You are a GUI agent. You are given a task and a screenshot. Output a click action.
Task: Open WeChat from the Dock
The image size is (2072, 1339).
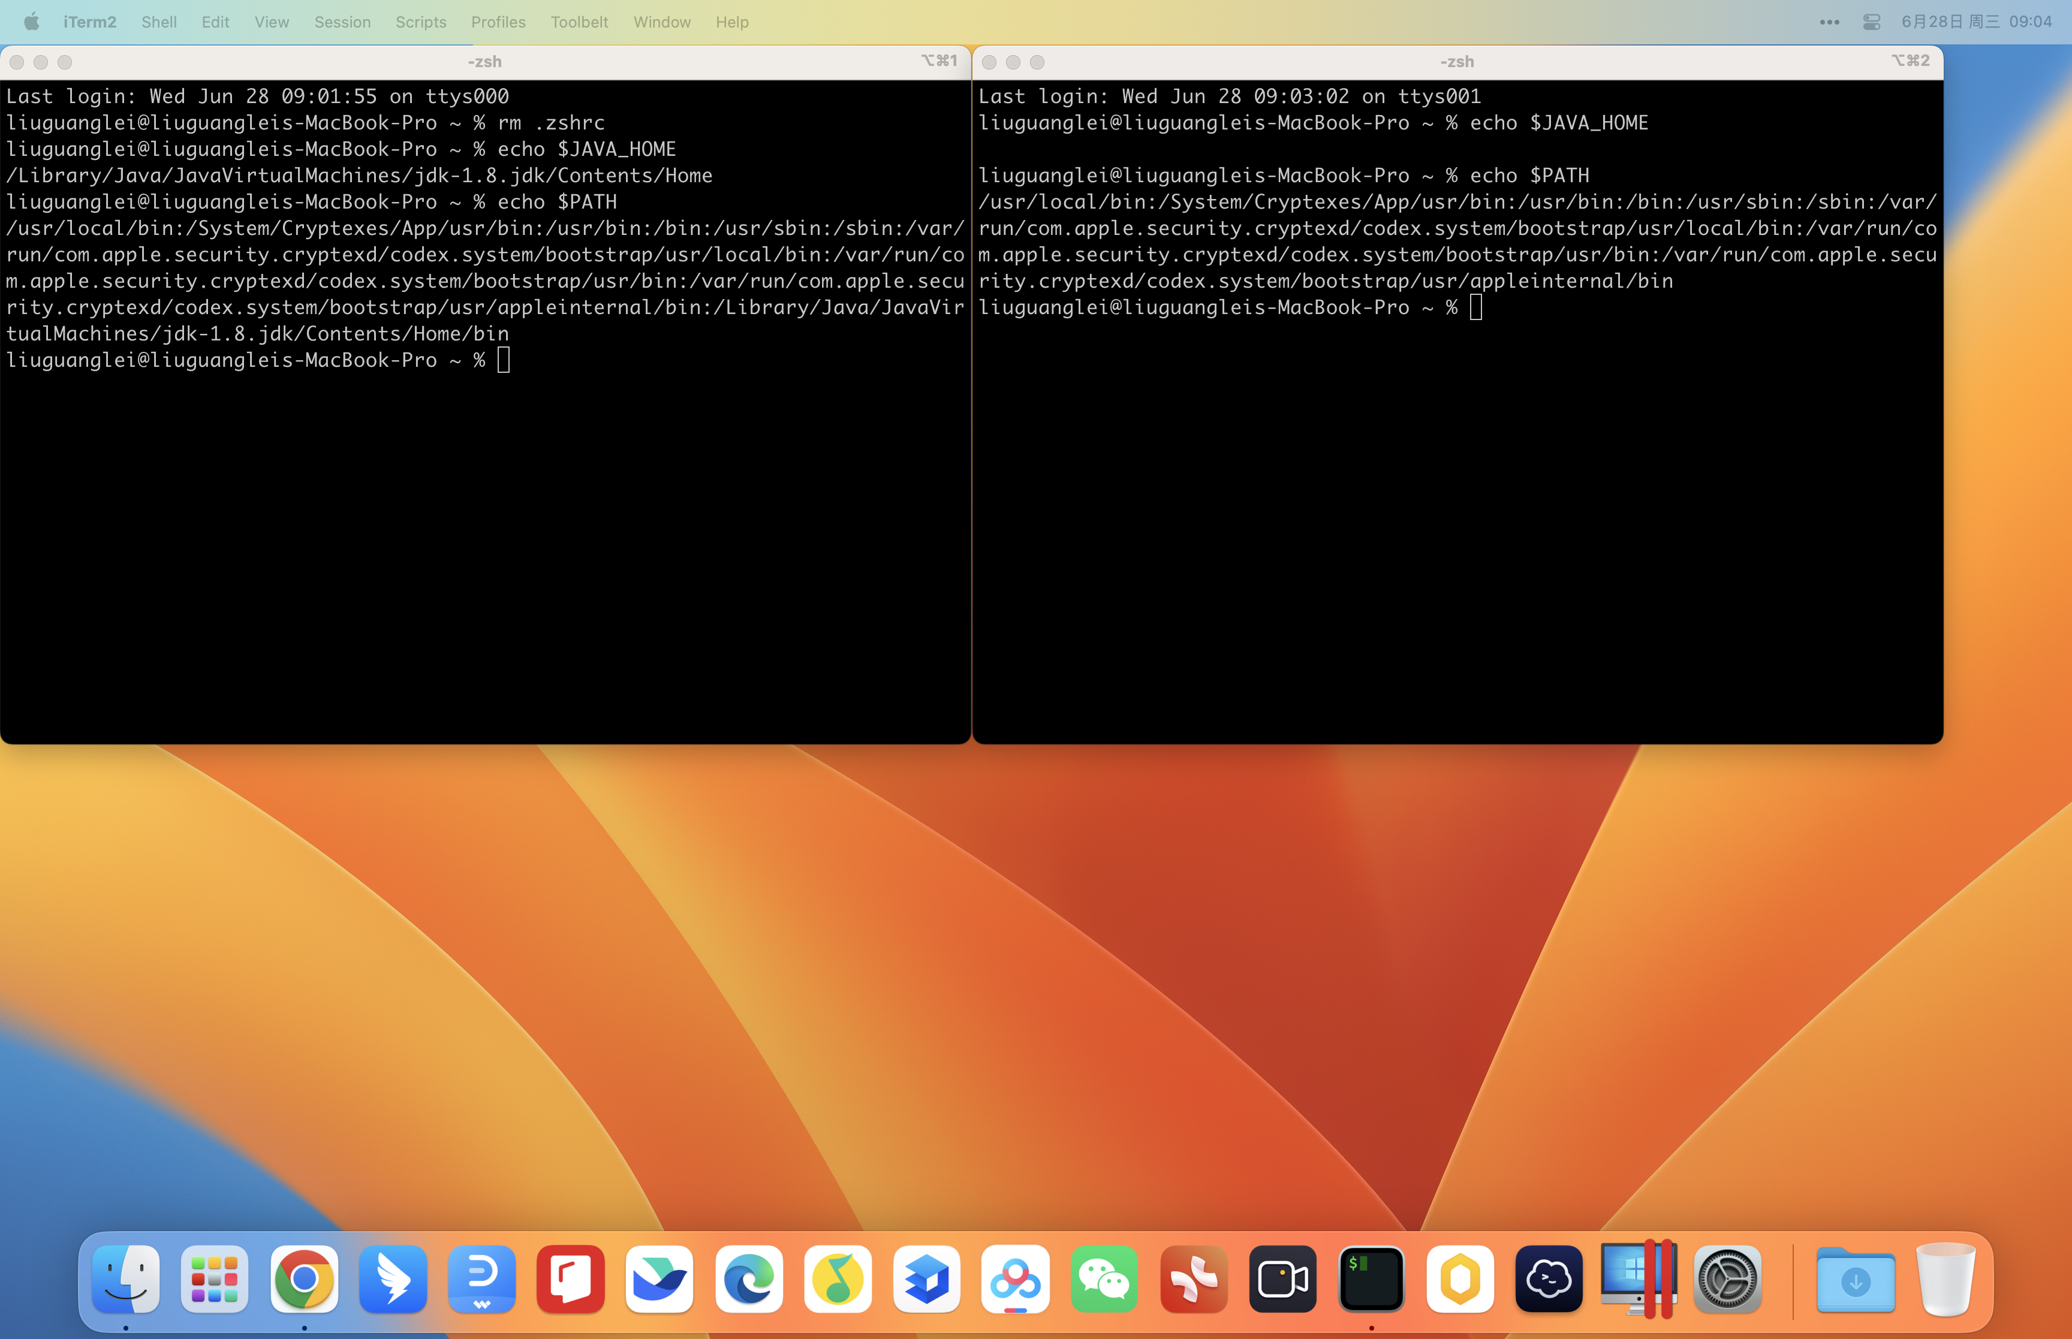[x=1104, y=1279]
